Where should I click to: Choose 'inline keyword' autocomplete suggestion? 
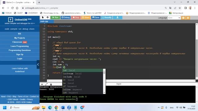83,89
